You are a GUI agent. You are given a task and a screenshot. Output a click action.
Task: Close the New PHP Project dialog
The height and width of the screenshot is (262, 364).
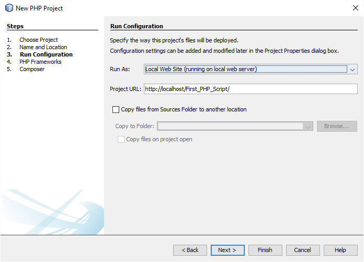pyautogui.click(x=356, y=8)
